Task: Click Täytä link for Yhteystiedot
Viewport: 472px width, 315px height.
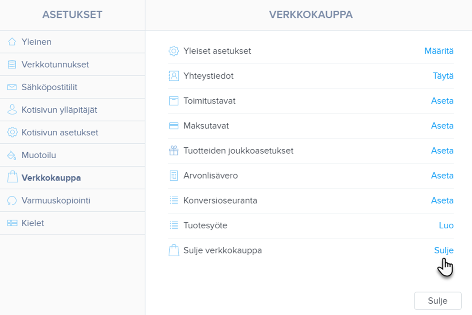Action: click(x=443, y=76)
